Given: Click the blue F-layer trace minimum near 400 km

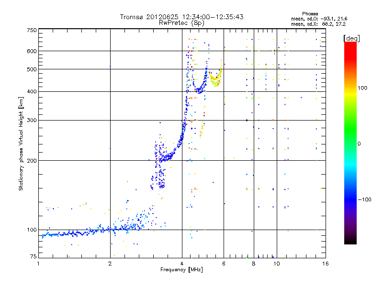Looking at the screenshot, I should pyautogui.click(x=199, y=91).
